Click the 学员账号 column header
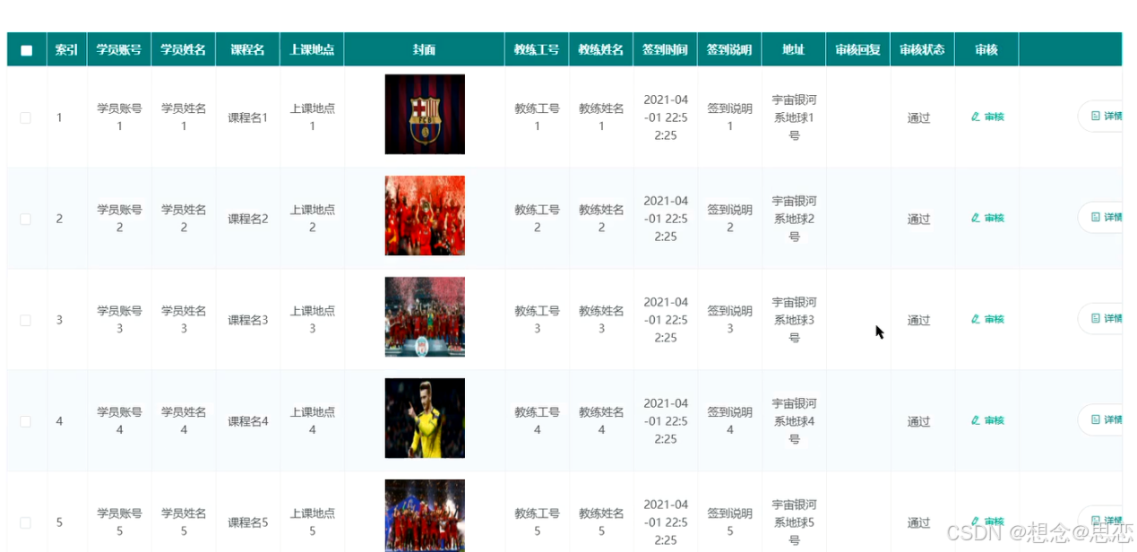 [x=119, y=50]
